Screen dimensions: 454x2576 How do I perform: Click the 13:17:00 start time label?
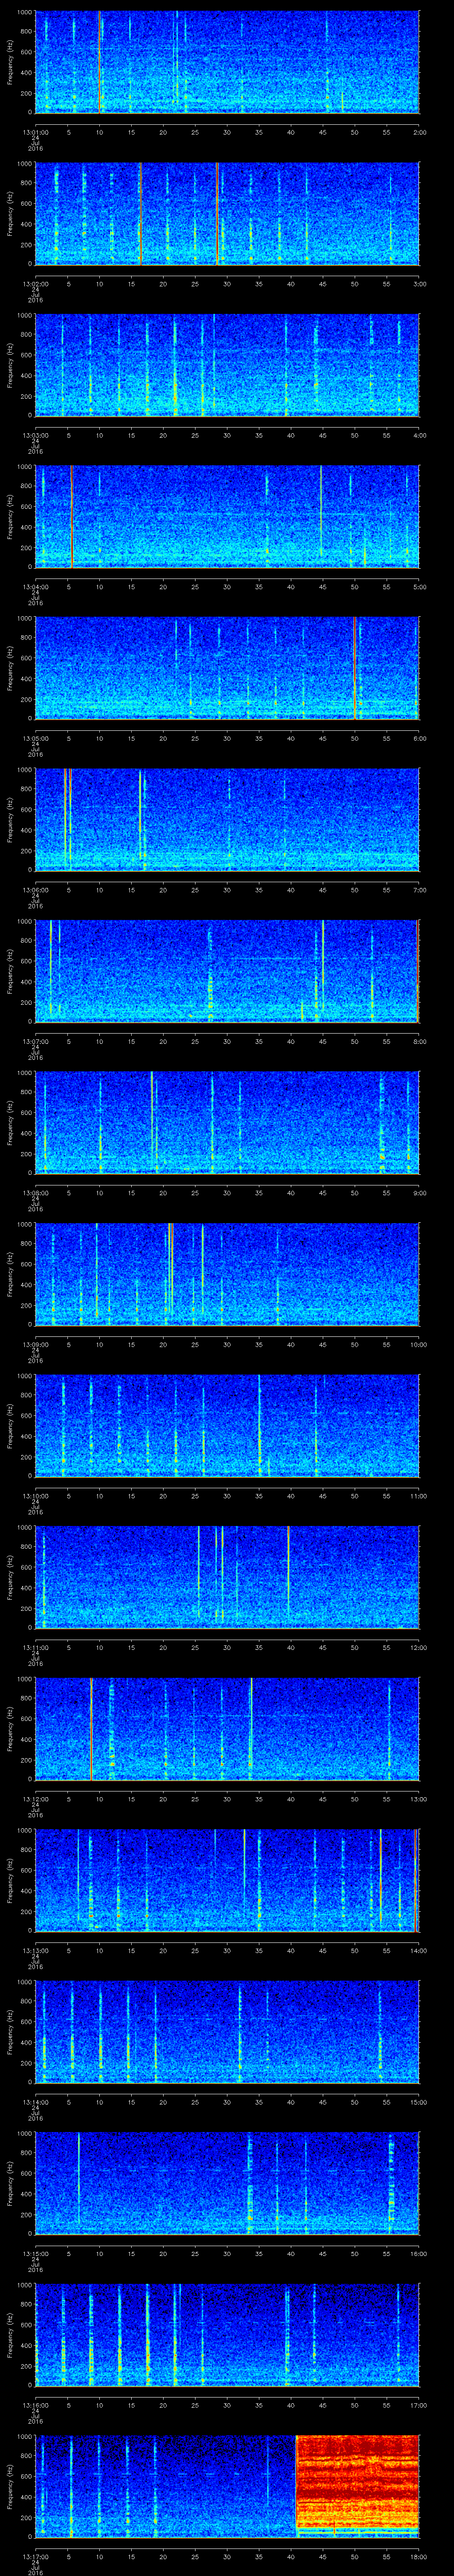tap(35, 2558)
